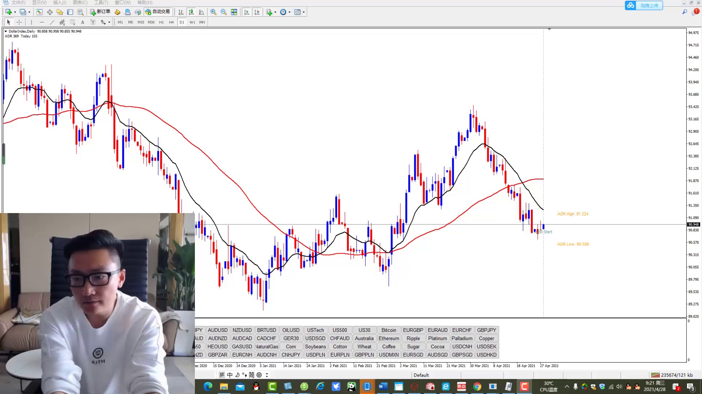Switch chart to USDHKD symbol
The height and width of the screenshot is (394, 702).
(486, 355)
